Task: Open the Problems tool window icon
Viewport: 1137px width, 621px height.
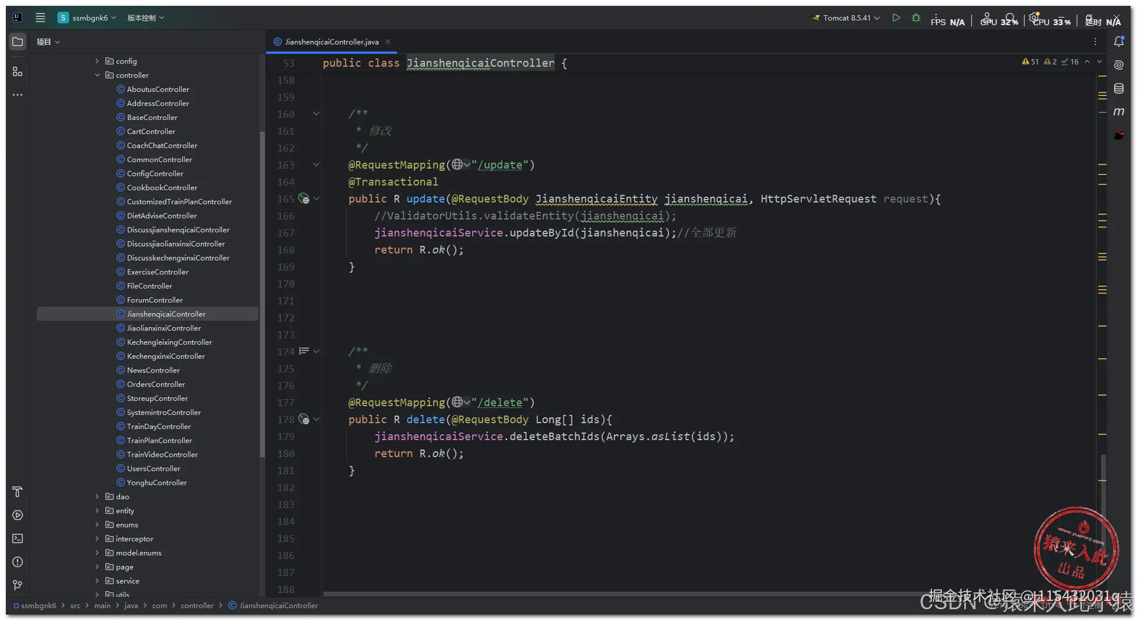Action: coord(18,562)
